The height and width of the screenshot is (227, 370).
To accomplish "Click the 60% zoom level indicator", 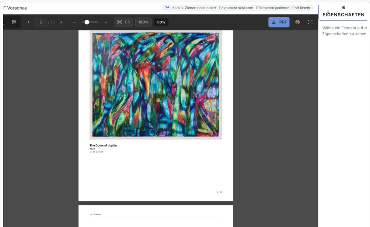I will coord(161,22).
